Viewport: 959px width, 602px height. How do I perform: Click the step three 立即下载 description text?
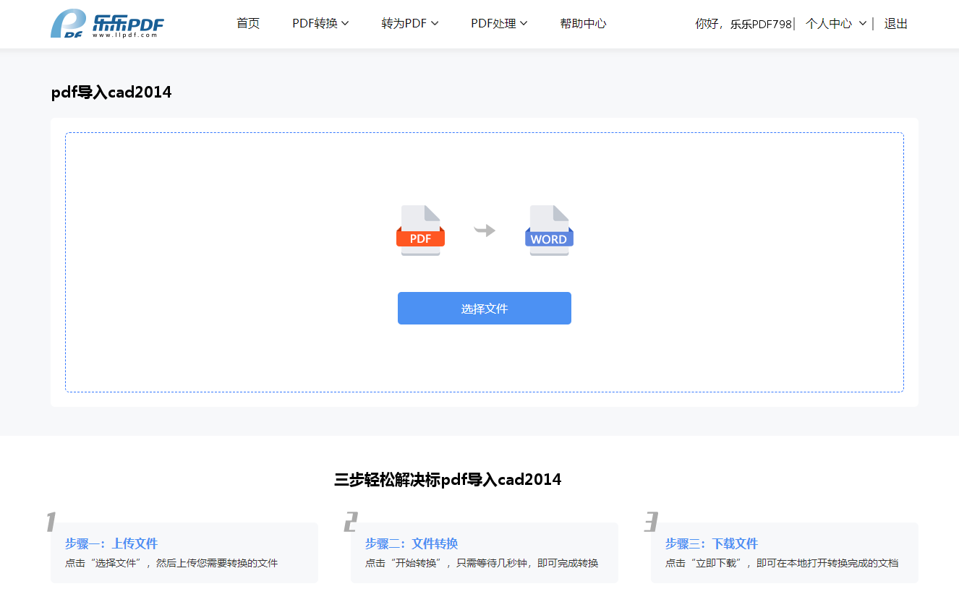point(782,563)
